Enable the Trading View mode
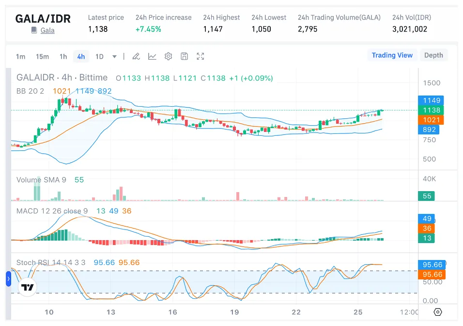Image resolution: width=463 pixels, height=326 pixels. point(392,55)
